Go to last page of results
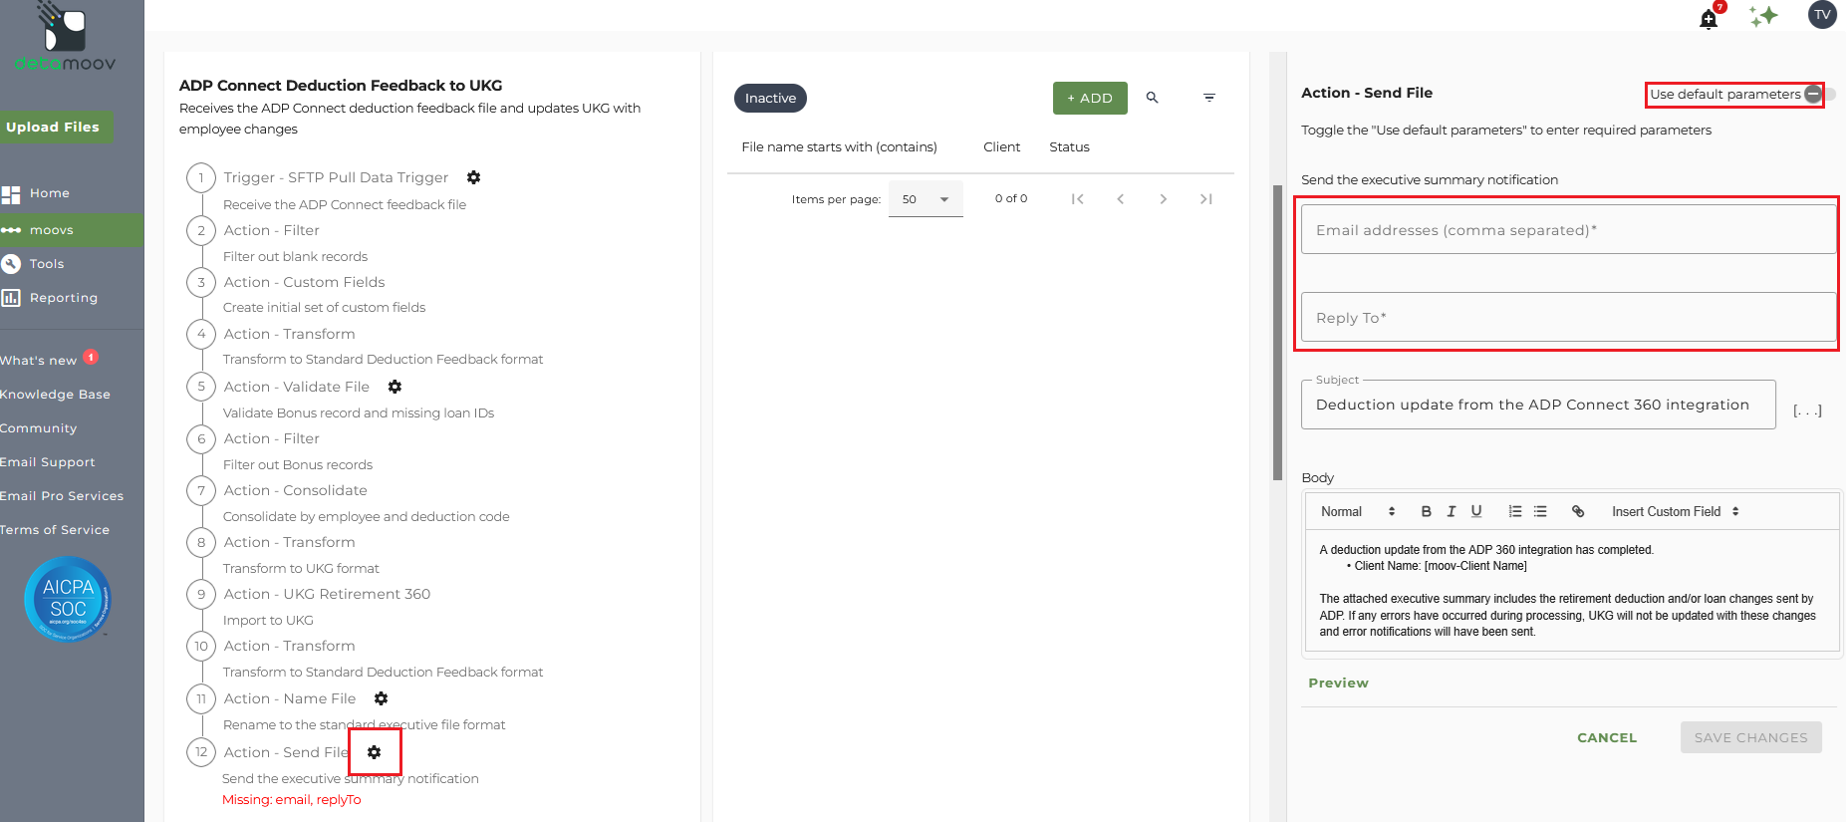This screenshot has width=1846, height=822. 1206,199
